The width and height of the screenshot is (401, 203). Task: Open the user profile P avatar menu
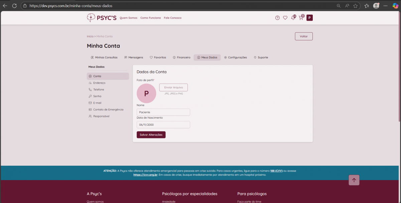coord(309,18)
